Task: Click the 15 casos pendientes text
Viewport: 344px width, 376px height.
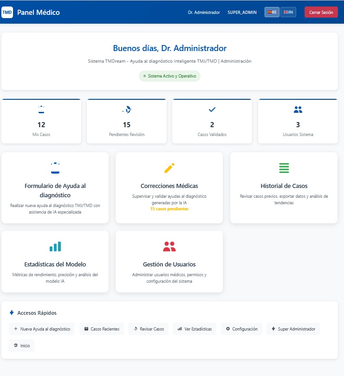Action: tap(169, 209)
